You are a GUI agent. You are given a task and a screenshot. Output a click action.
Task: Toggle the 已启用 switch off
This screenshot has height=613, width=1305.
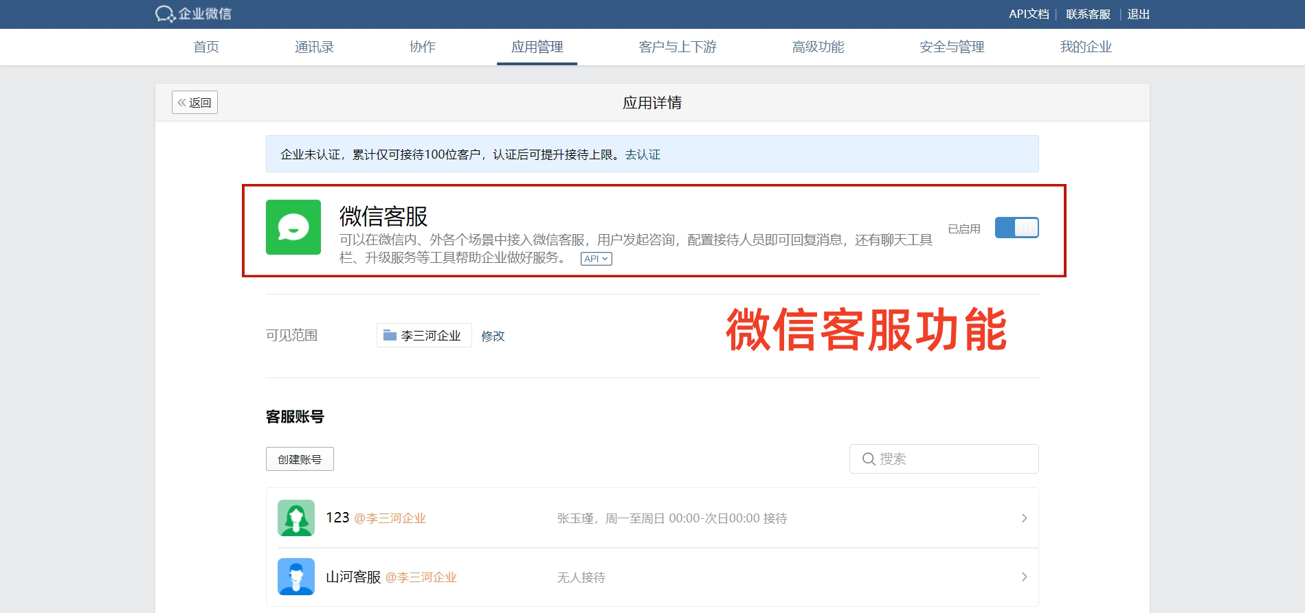(x=1017, y=228)
